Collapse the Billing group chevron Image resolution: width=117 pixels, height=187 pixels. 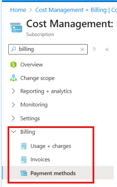[x=13, y=132]
